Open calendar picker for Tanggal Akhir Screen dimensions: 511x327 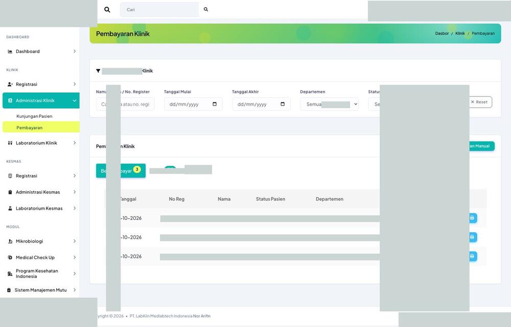click(283, 104)
